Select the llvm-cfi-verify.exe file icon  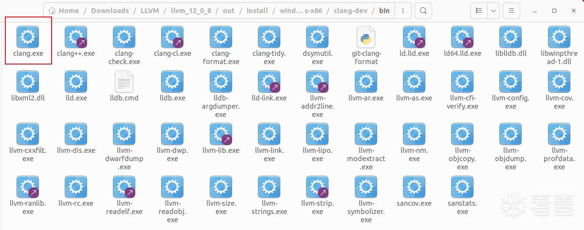[462, 82]
